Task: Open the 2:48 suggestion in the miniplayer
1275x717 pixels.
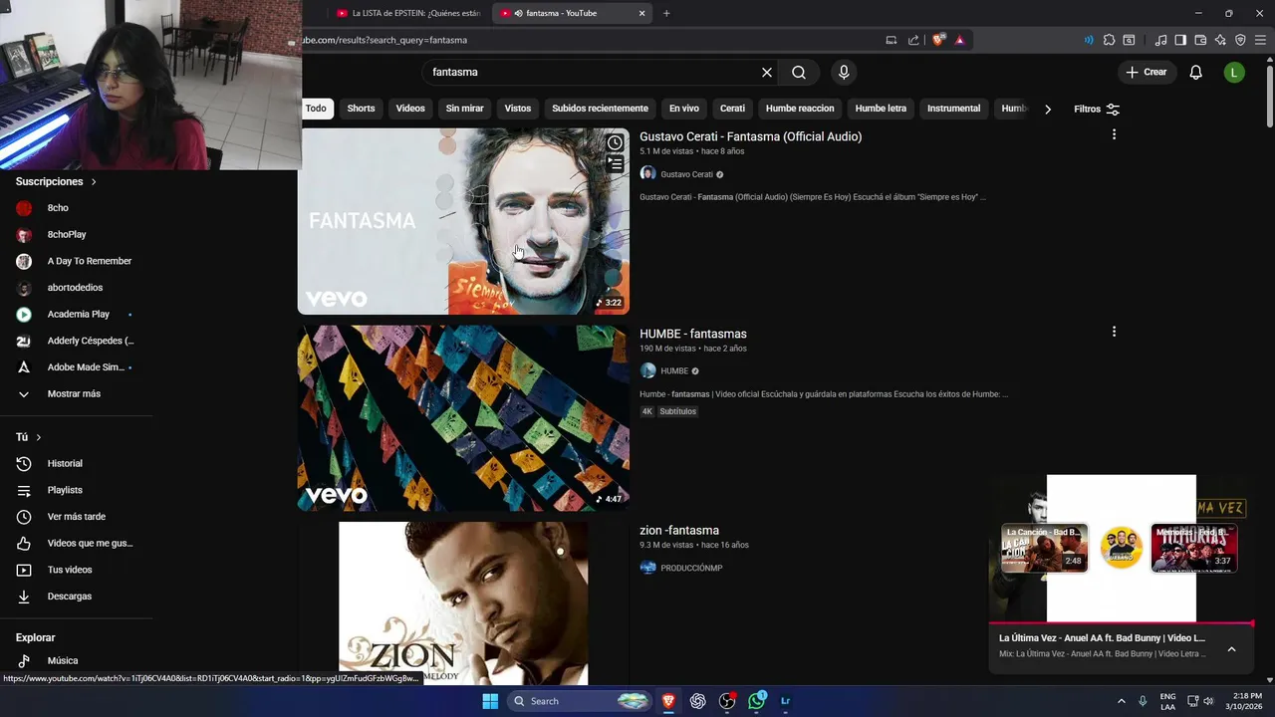Action: [1044, 548]
